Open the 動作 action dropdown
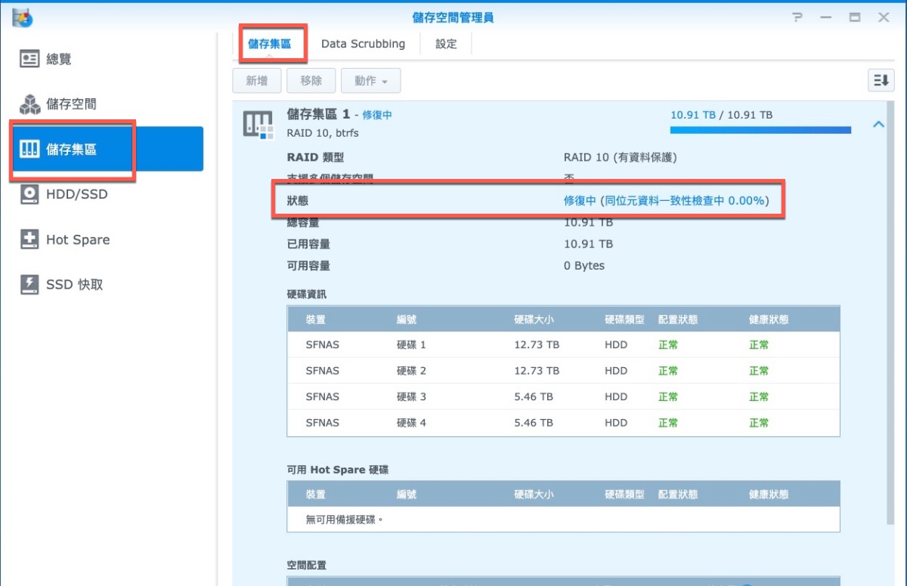907x586 pixels. point(370,81)
